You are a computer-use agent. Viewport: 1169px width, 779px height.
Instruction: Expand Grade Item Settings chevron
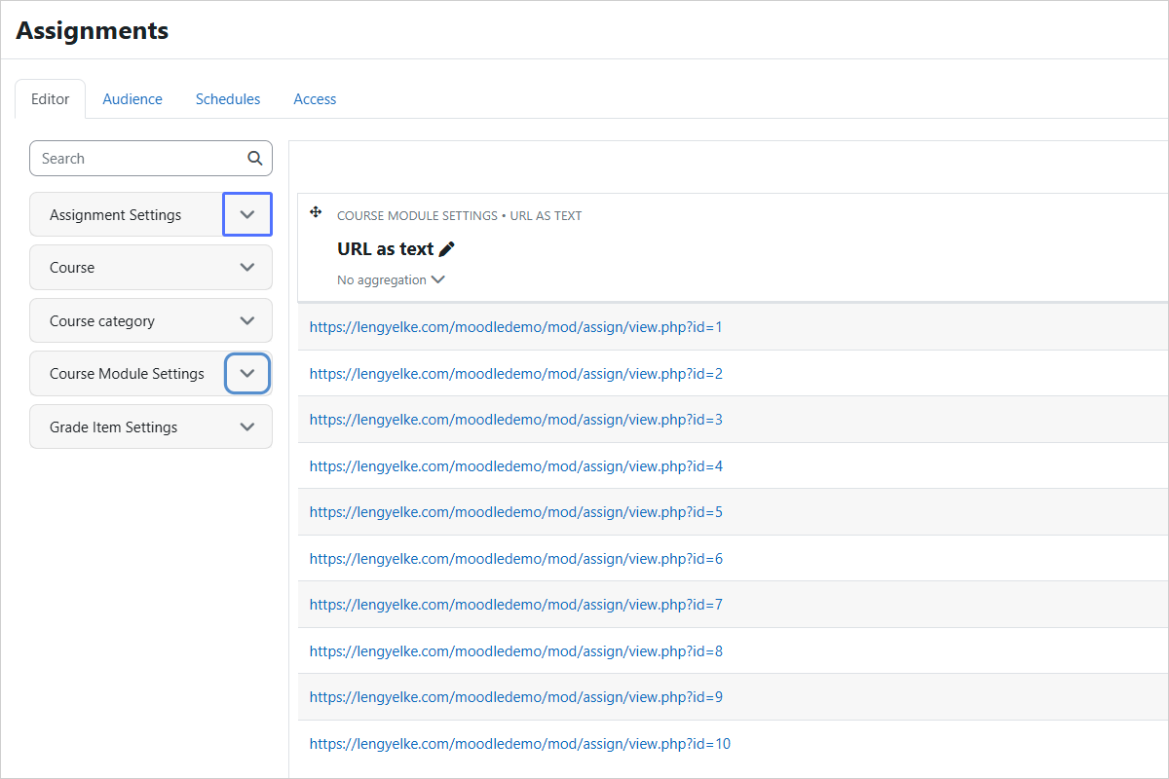click(247, 427)
